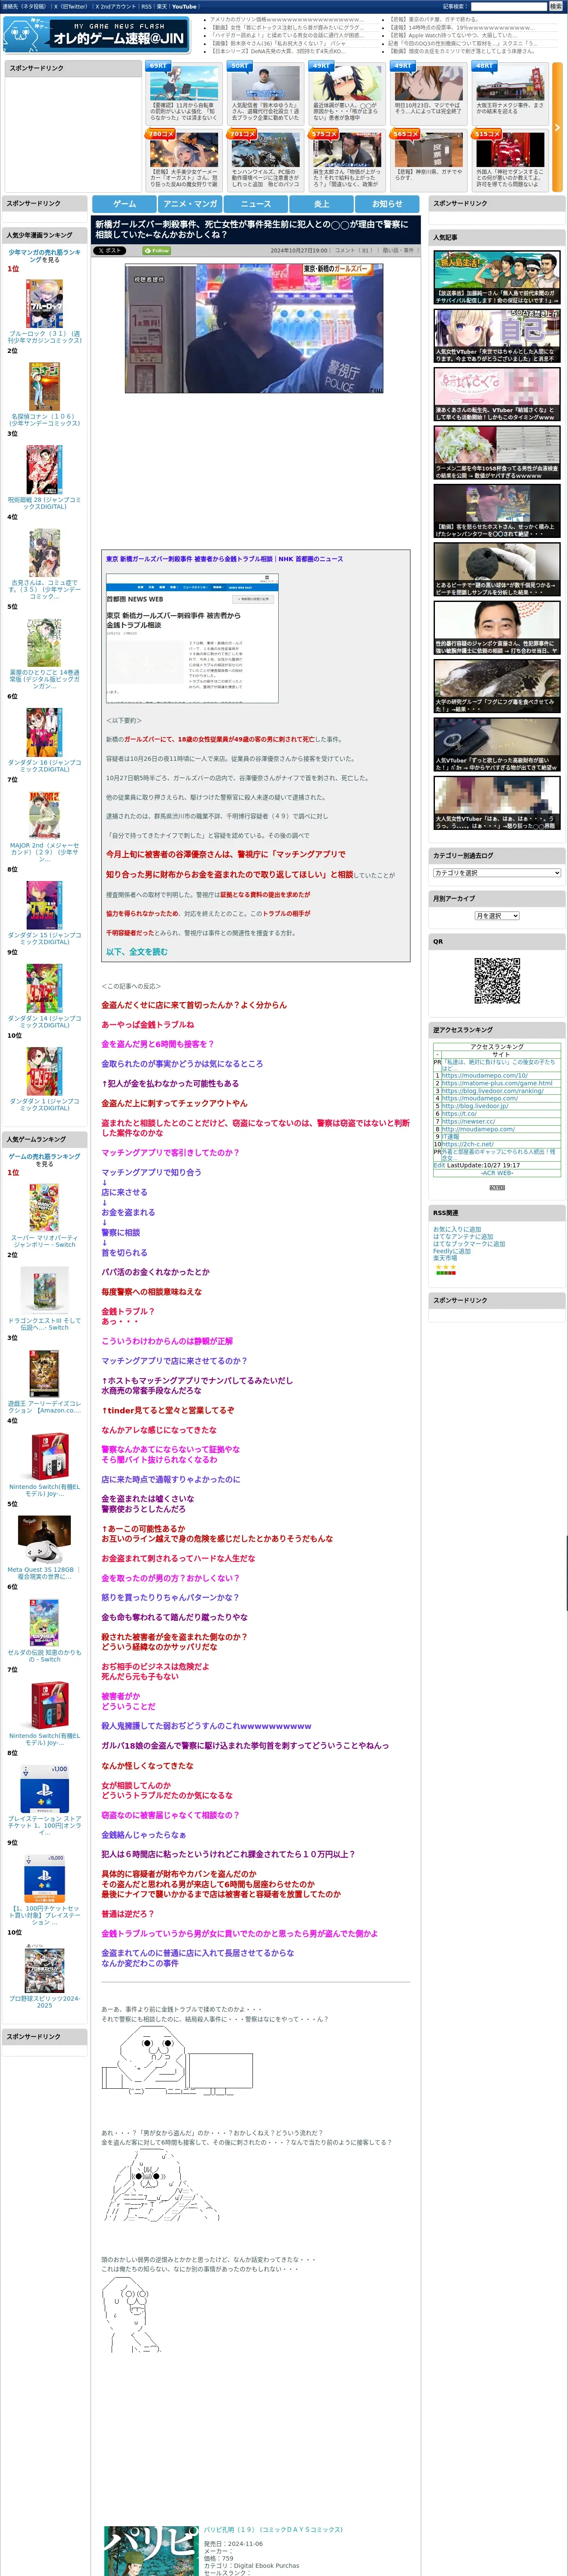Open the NHK 首都圏のニュース source link
The width and height of the screenshot is (568, 2576).
[225, 559]
